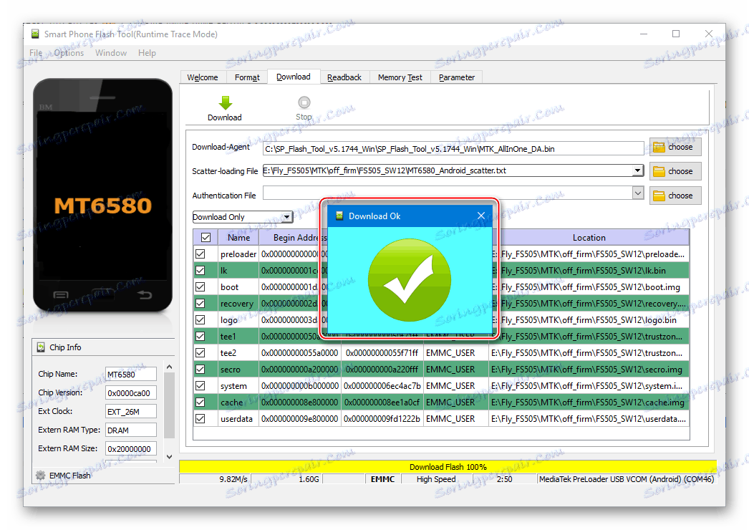The height and width of the screenshot is (530, 749).
Task: Switch to the Parameter tab
Action: (457, 77)
